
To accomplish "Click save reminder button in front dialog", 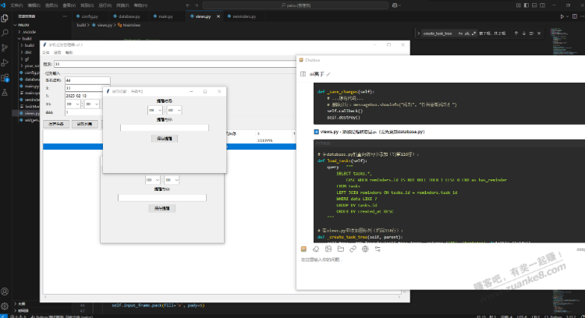I will tap(164, 139).
